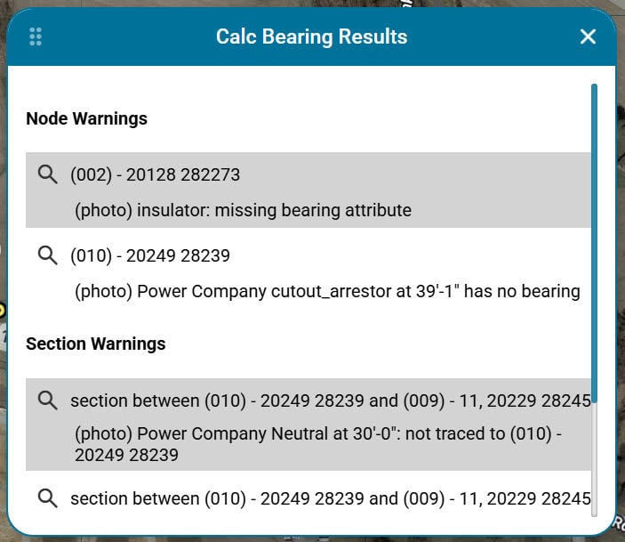Click the blue scrollbar thumb
Viewport: 625px width, 542px height.
pyautogui.click(x=594, y=243)
